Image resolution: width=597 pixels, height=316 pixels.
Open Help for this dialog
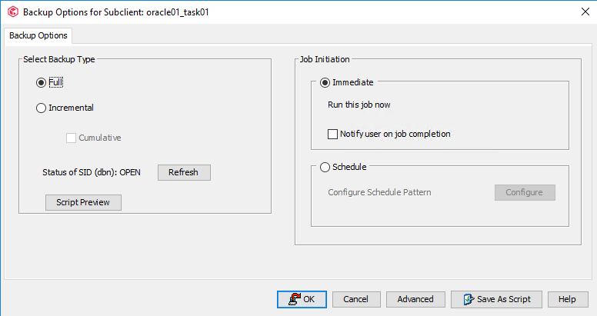pyautogui.click(x=567, y=299)
